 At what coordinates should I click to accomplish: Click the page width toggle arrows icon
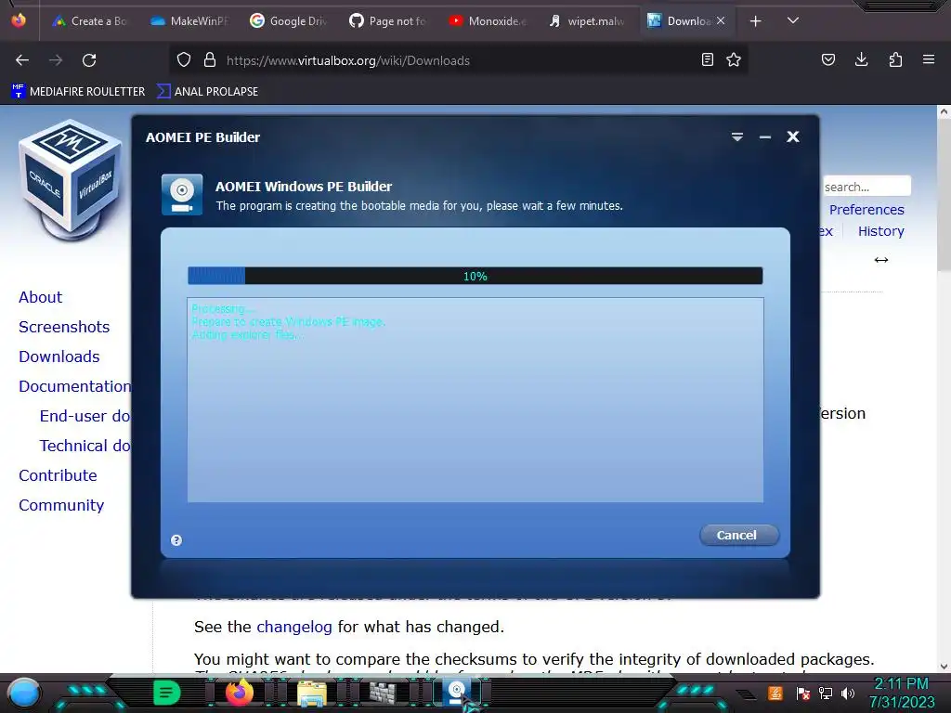[x=881, y=260]
